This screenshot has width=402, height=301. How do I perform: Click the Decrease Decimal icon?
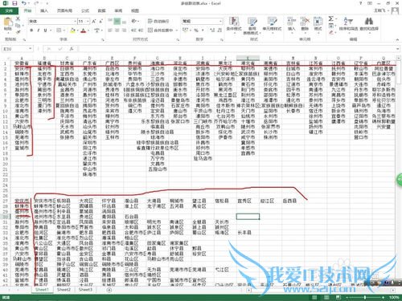[219, 31]
